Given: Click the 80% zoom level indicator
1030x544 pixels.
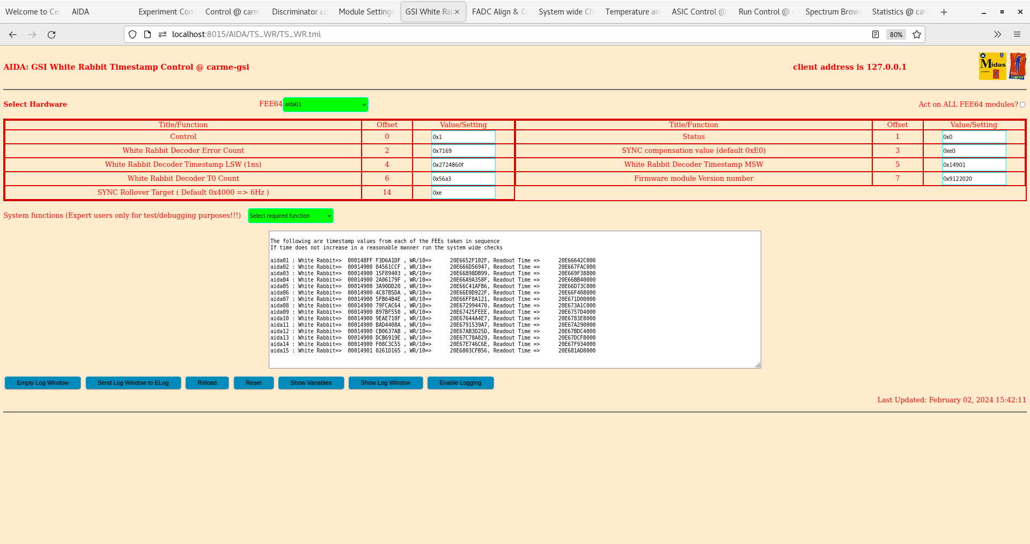Looking at the screenshot, I should click(x=896, y=34).
